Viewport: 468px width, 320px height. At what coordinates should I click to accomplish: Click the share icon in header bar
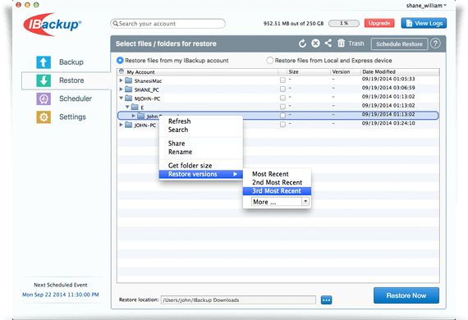328,43
